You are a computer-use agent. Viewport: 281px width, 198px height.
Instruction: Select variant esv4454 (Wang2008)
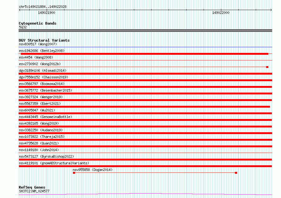coord(36,57)
